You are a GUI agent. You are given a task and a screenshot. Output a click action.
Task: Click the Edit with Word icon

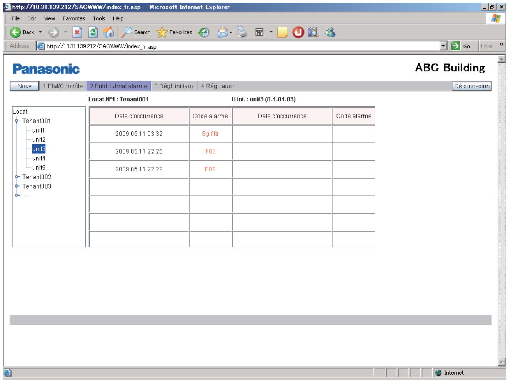[x=260, y=33]
